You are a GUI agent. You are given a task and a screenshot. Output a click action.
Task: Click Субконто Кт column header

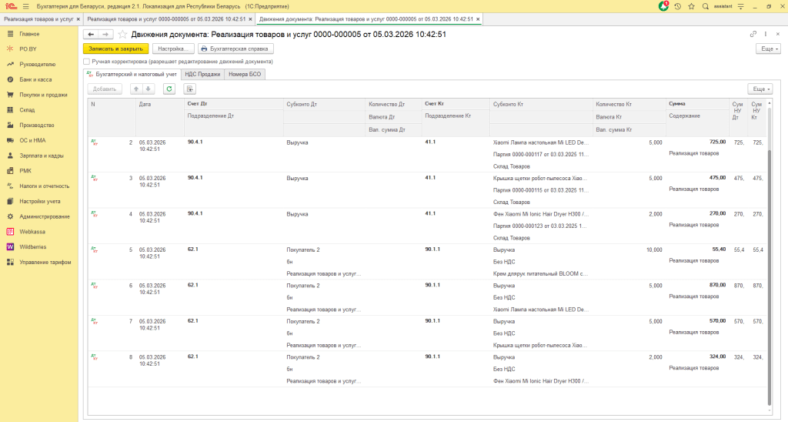click(541, 104)
